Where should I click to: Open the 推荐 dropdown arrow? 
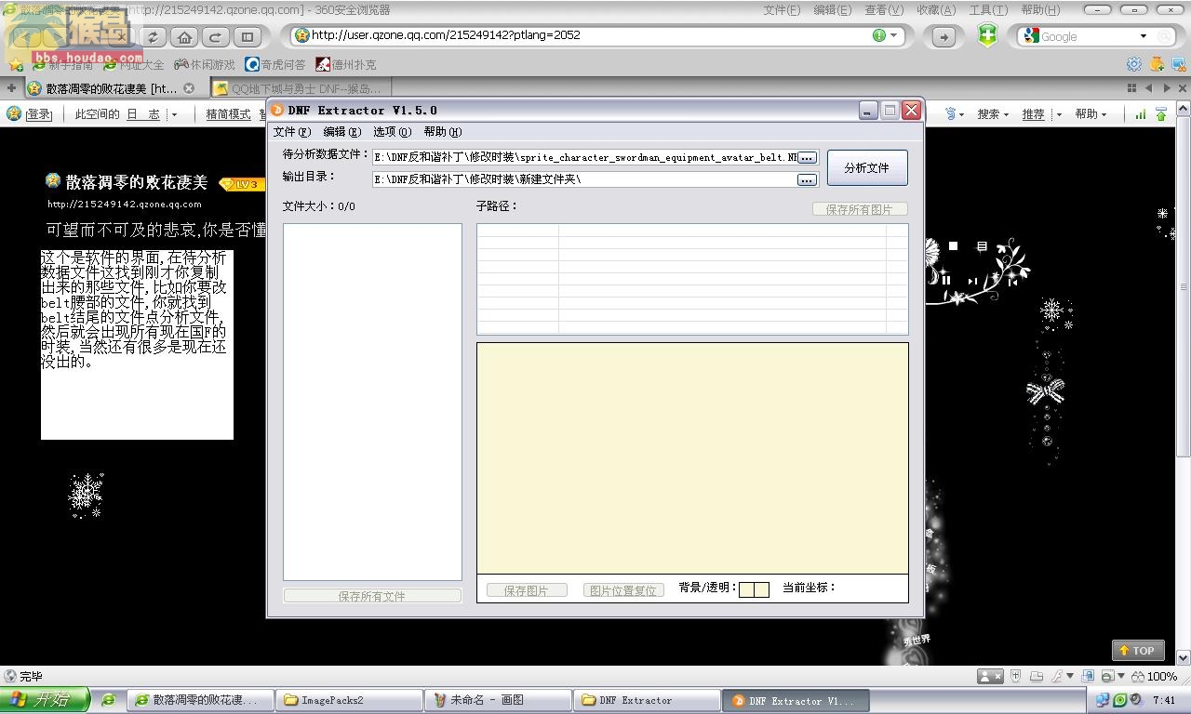coord(1059,114)
